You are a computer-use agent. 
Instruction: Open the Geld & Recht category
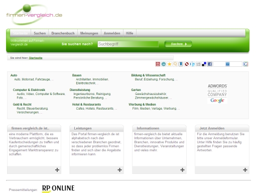coord(22,105)
